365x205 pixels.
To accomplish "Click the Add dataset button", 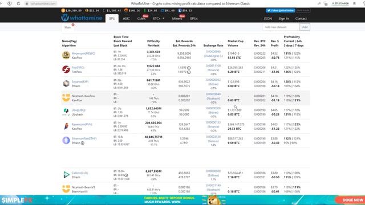I will tap(305, 27).
